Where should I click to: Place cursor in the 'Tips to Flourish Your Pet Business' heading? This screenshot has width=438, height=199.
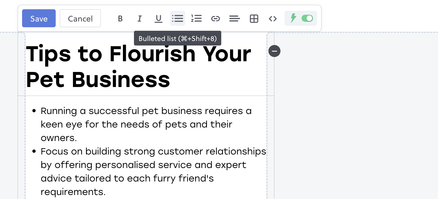(138, 66)
